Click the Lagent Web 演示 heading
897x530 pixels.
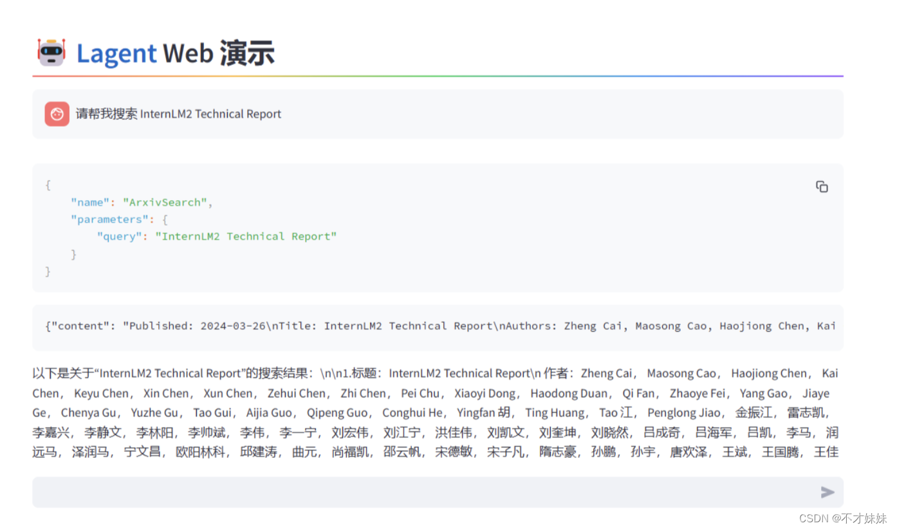point(176,53)
